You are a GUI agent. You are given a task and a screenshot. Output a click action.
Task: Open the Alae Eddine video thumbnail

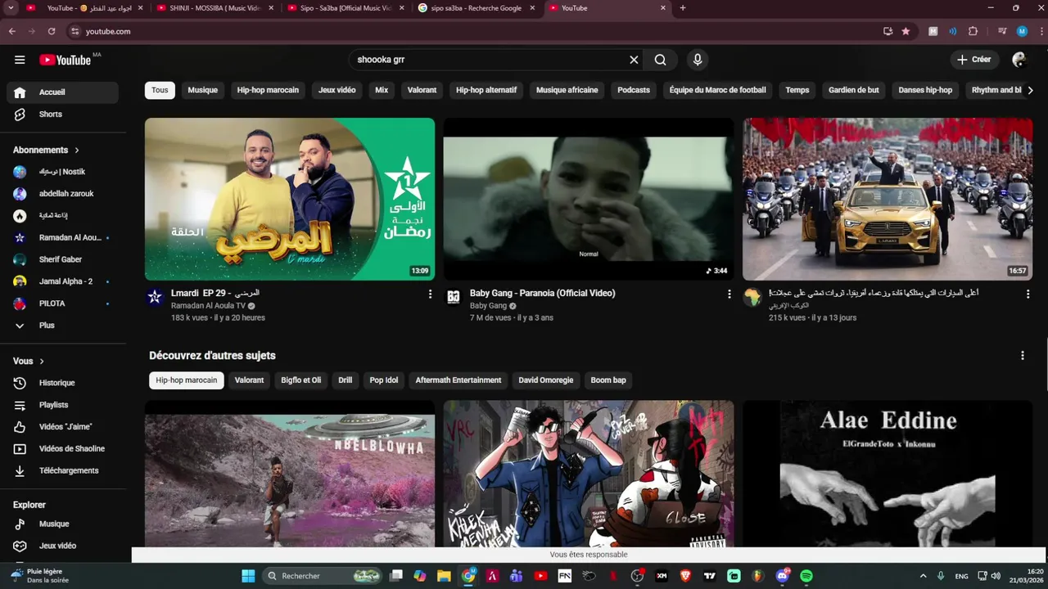888,473
